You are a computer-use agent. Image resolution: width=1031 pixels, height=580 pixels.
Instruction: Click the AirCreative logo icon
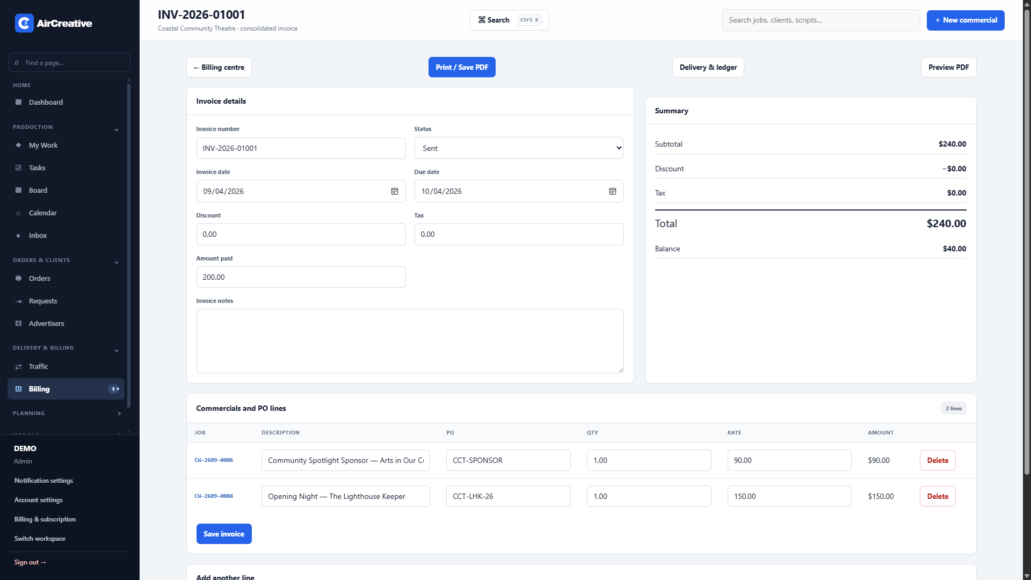[x=24, y=23]
